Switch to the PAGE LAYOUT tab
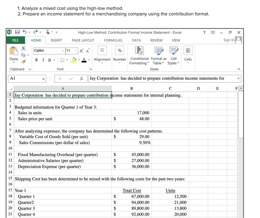The image size is (260, 218). point(83,40)
